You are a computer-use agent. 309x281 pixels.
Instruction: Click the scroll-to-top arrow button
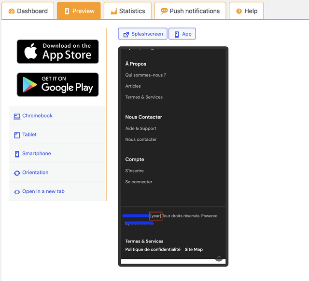pyautogui.click(x=219, y=257)
